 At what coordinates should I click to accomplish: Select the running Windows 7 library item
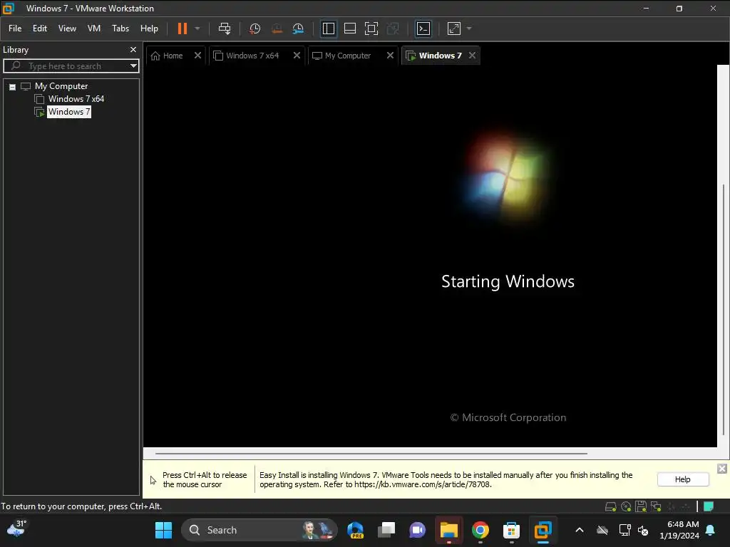68,112
